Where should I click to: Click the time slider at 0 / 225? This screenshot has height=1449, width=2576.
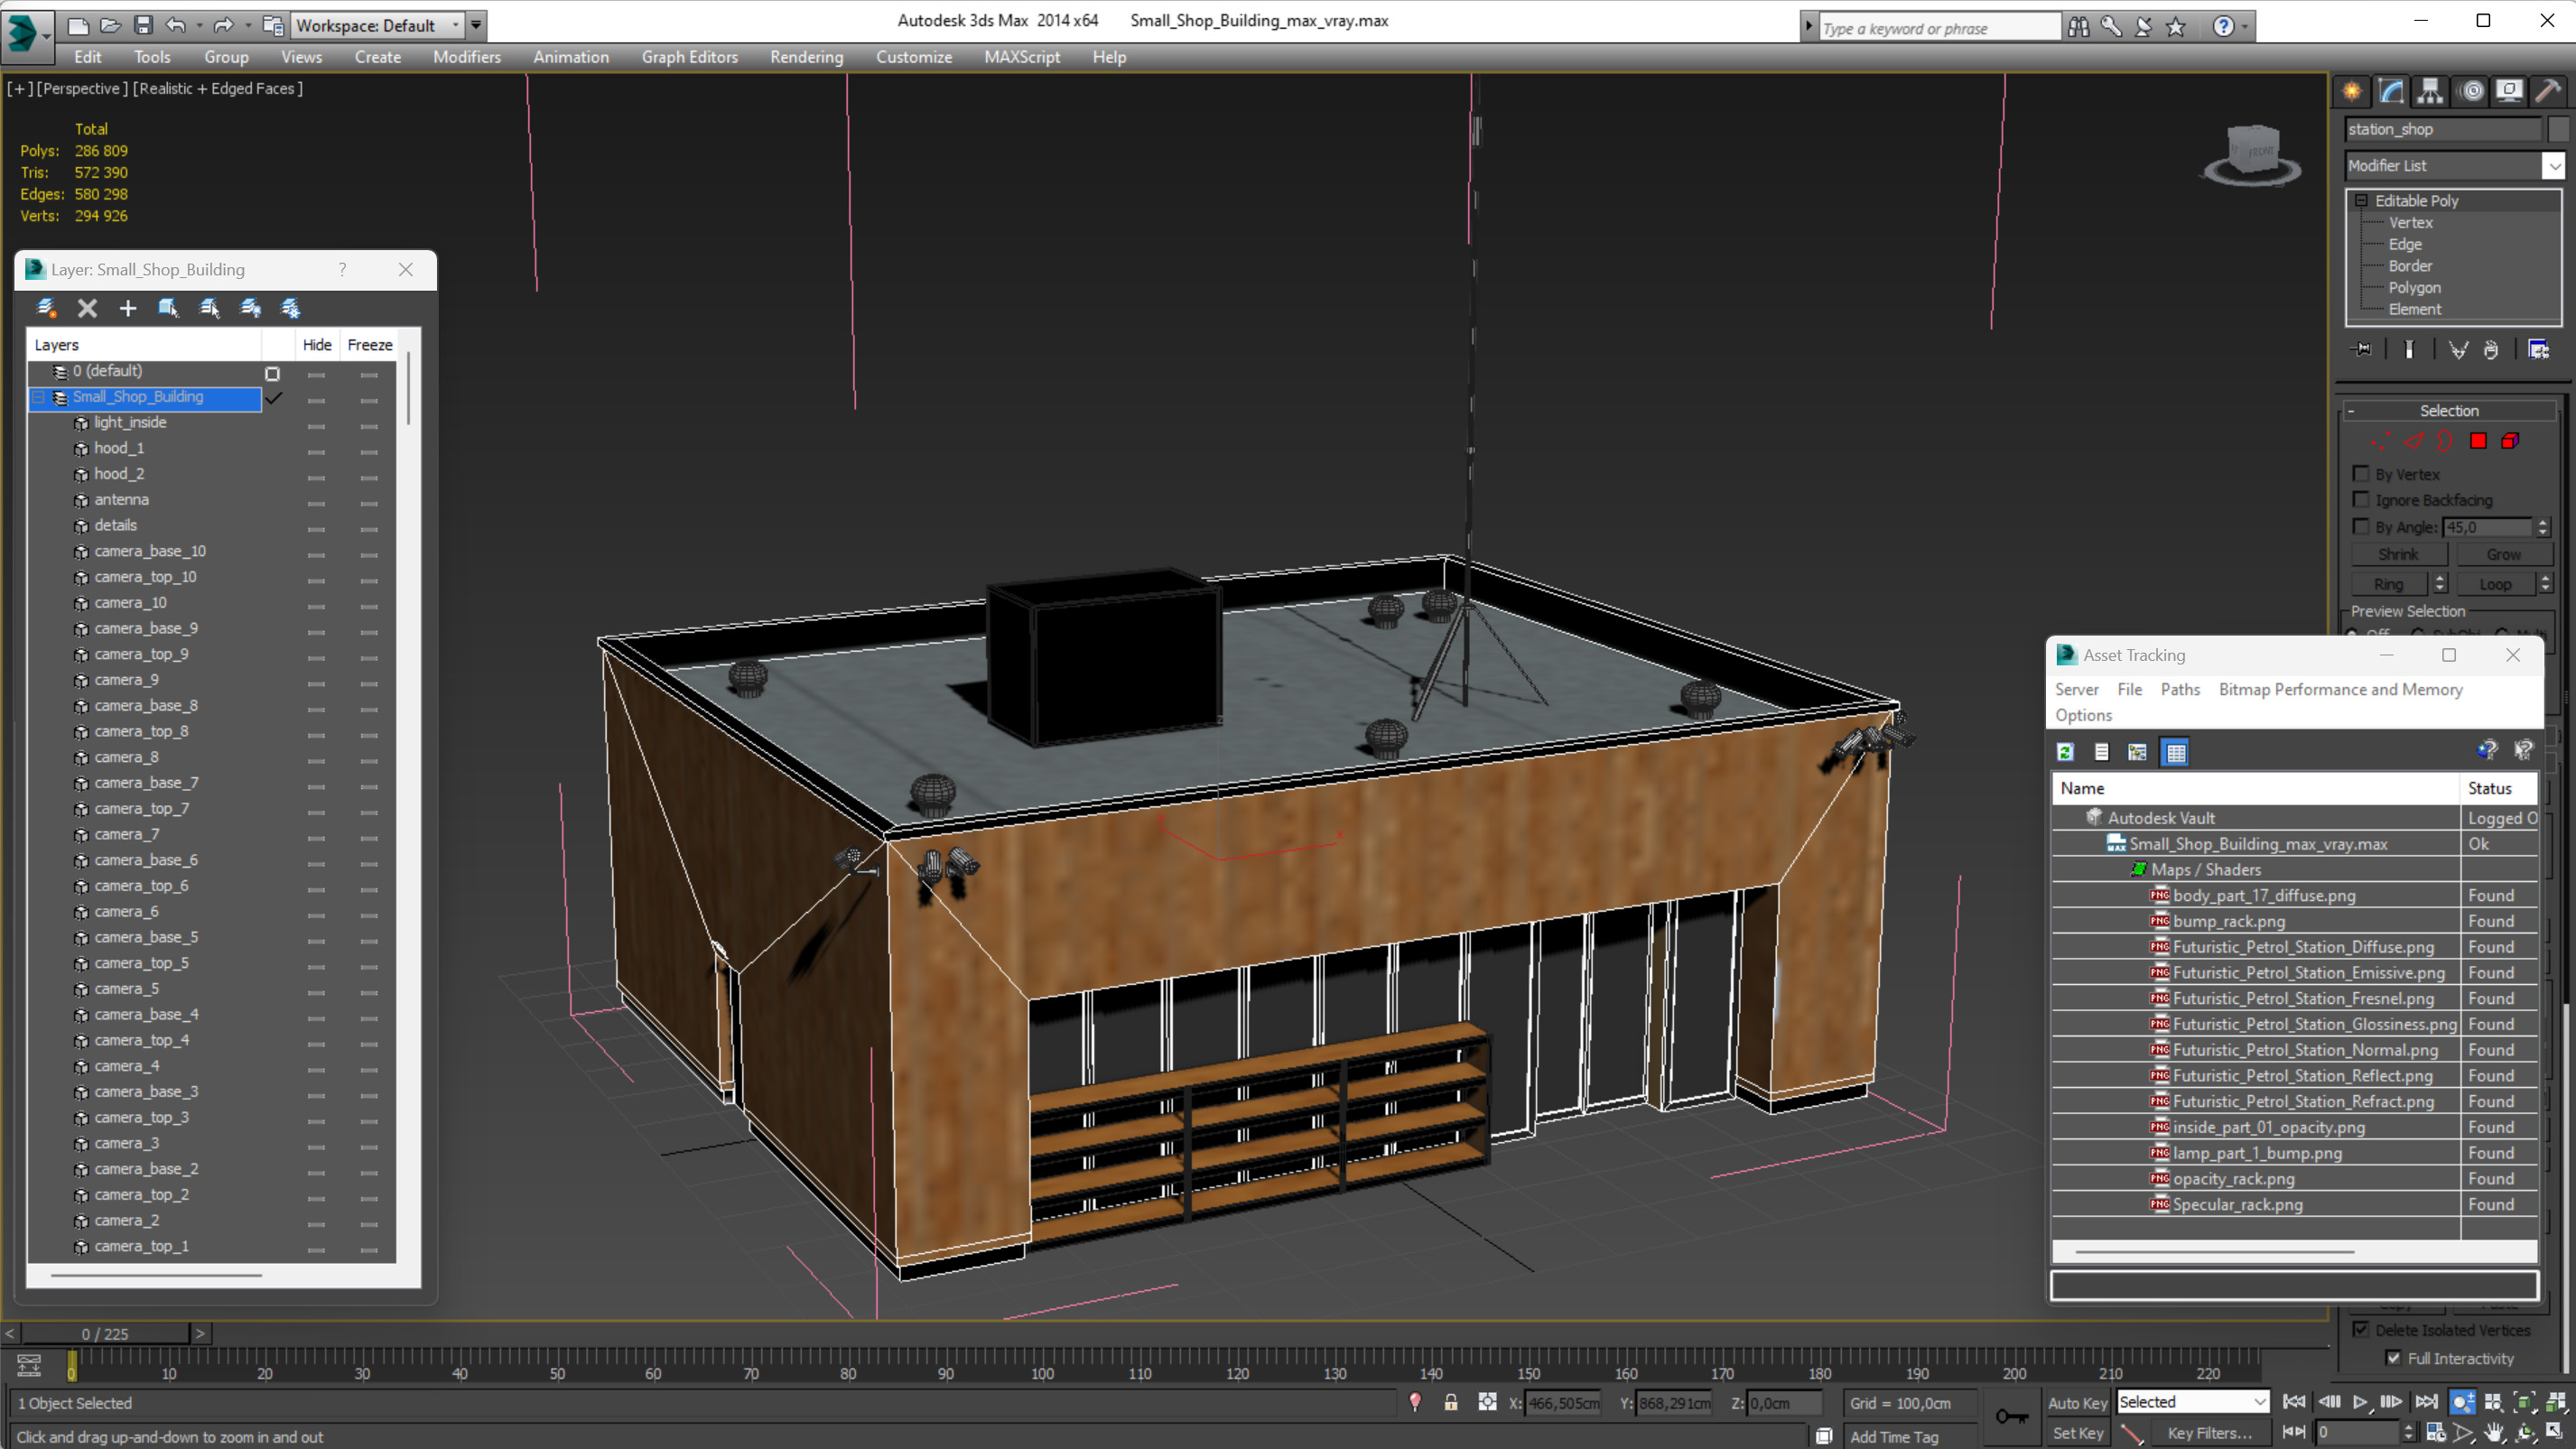coord(104,1333)
